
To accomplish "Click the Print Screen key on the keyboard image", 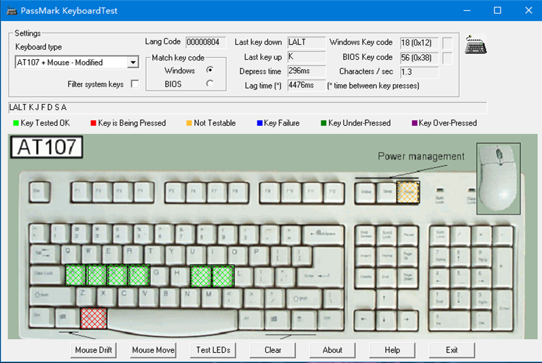I will [x=365, y=235].
